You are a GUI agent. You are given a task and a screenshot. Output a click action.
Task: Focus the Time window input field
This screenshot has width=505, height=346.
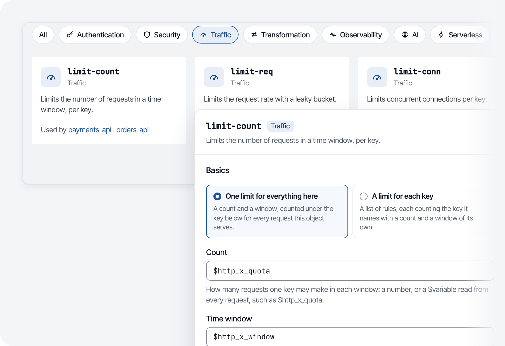coord(350,337)
